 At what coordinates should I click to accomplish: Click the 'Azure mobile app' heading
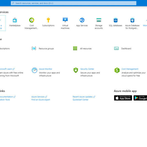[125, 91]
